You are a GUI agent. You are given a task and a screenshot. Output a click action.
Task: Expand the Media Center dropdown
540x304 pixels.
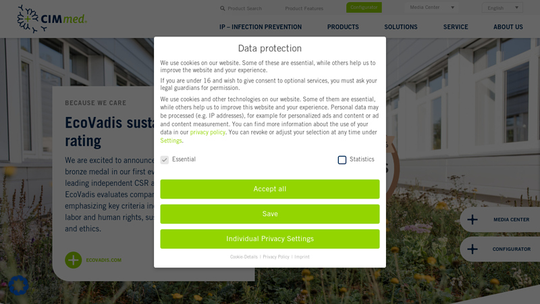(432, 7)
